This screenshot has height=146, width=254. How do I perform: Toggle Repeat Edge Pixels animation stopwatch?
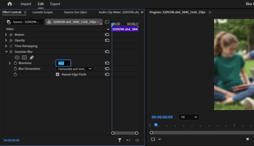(x=15, y=74)
